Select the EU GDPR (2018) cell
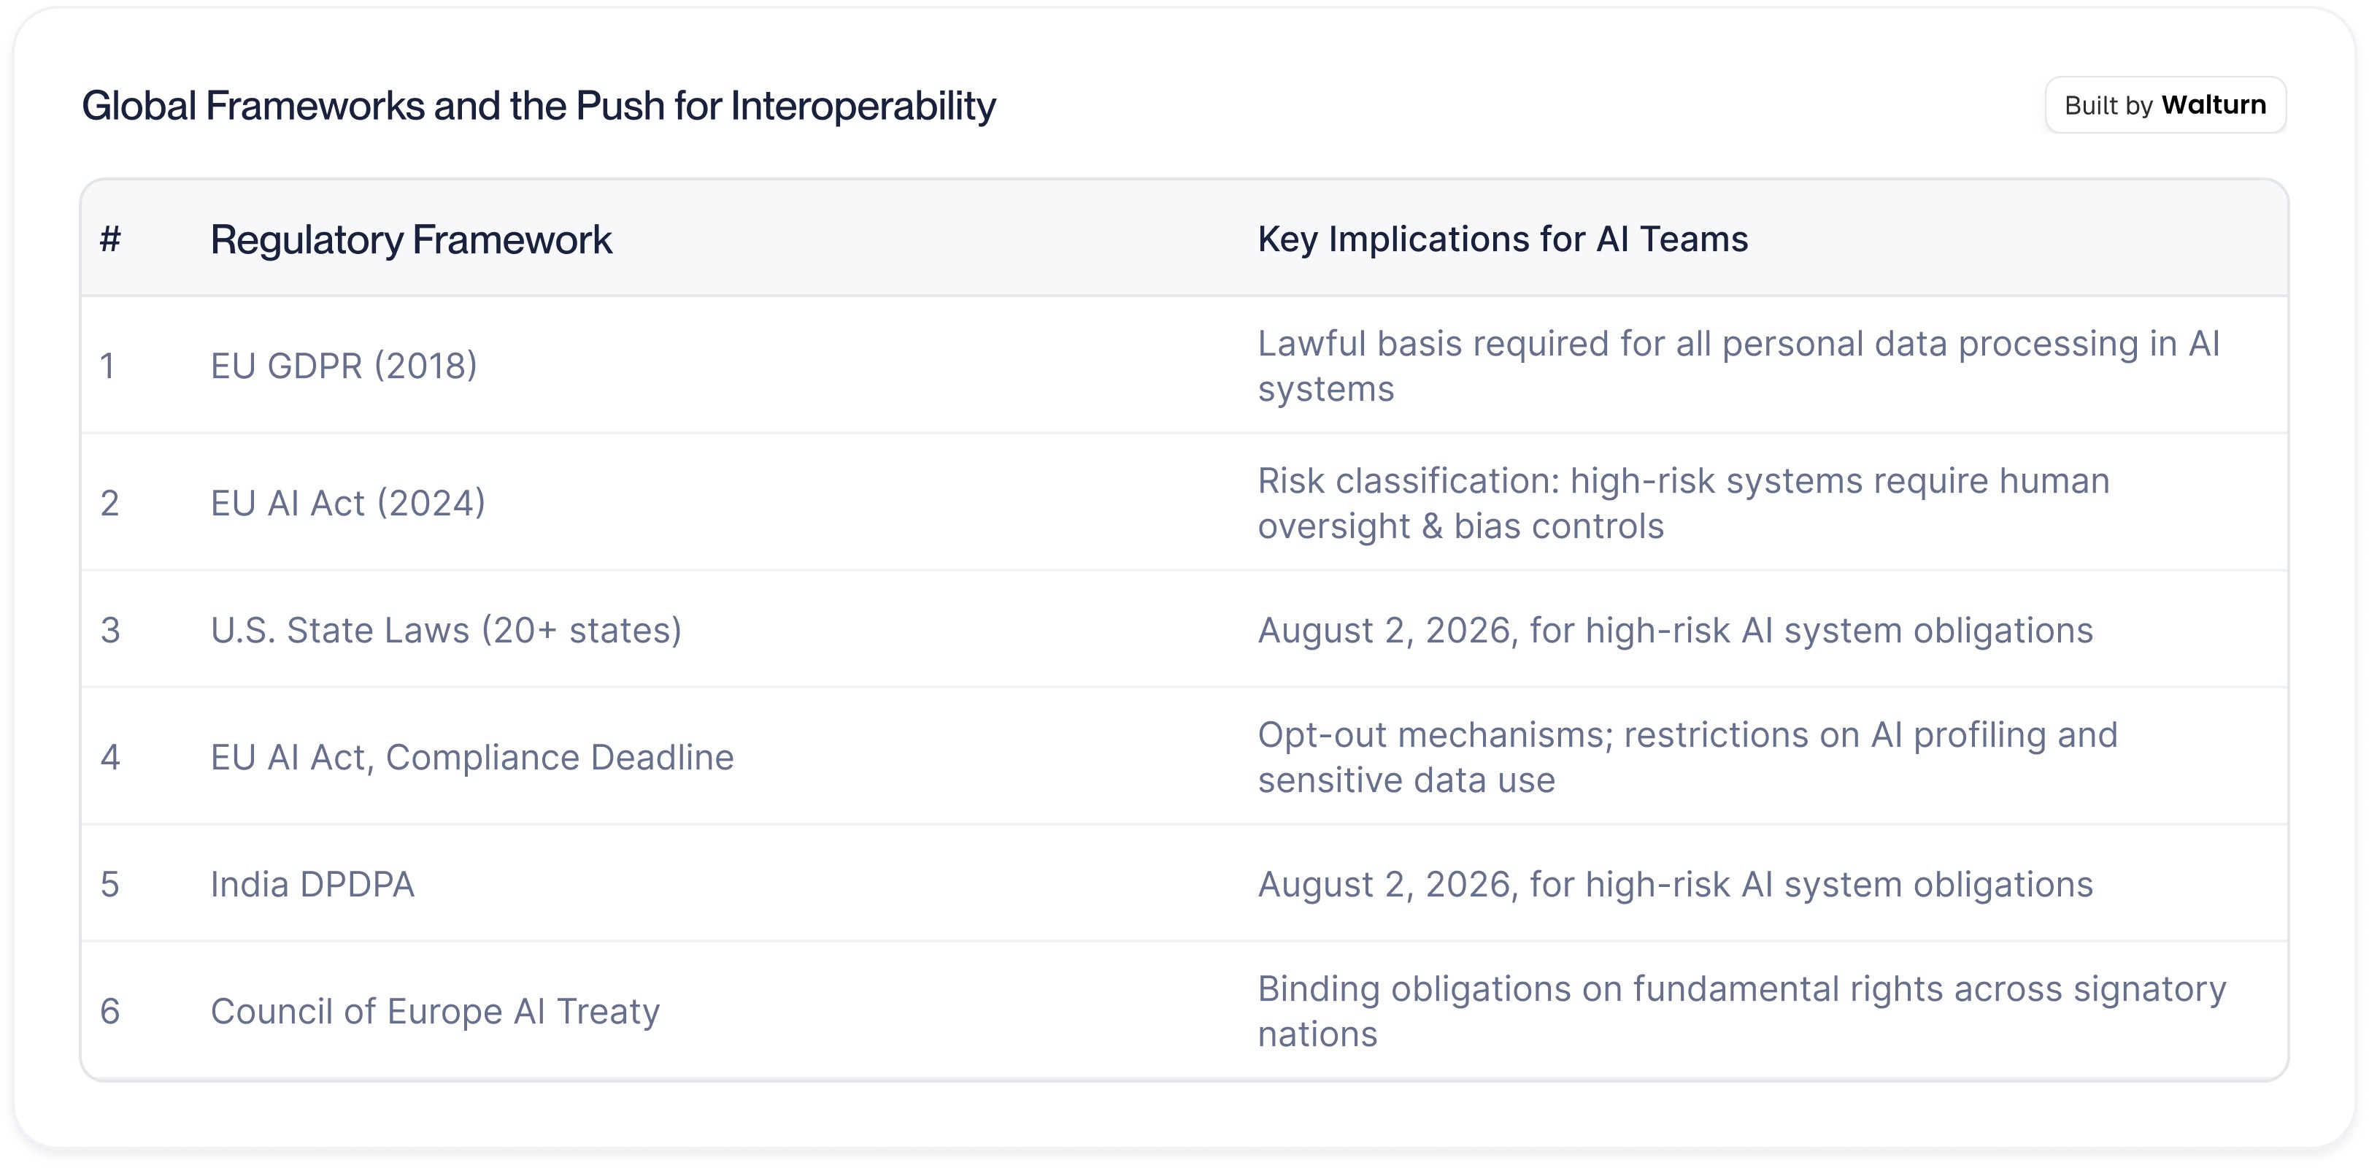The height and width of the screenshot is (1168, 2369). [x=343, y=366]
